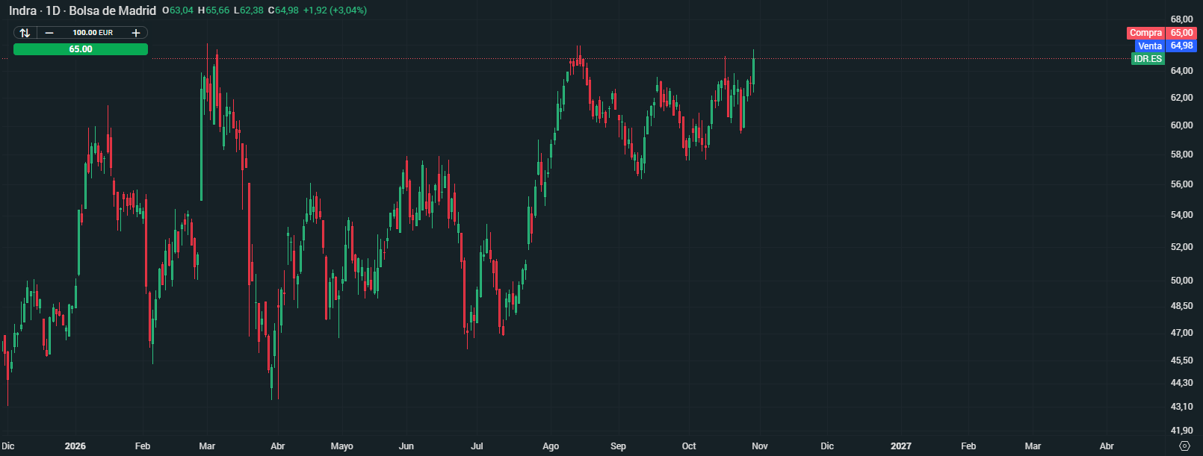The image size is (1203, 456).
Task: Decrease the order amount with the minus button
Action: 49,33
